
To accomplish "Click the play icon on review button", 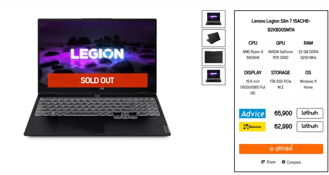I will 271,149.
